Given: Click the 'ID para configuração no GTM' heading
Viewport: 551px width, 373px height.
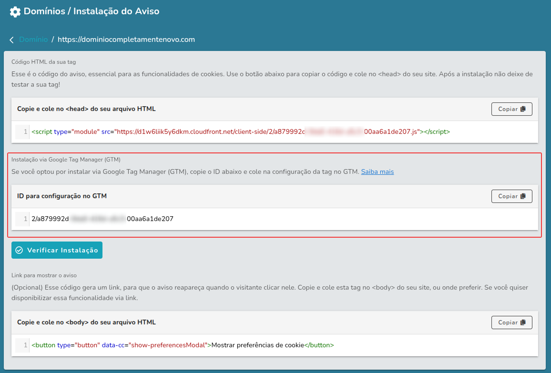Looking at the screenshot, I should [x=62, y=196].
